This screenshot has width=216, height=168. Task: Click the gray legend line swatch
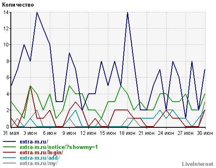(x=10, y=163)
